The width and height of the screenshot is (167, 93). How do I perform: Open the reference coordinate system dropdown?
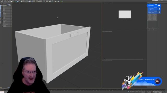[x=24, y=2]
